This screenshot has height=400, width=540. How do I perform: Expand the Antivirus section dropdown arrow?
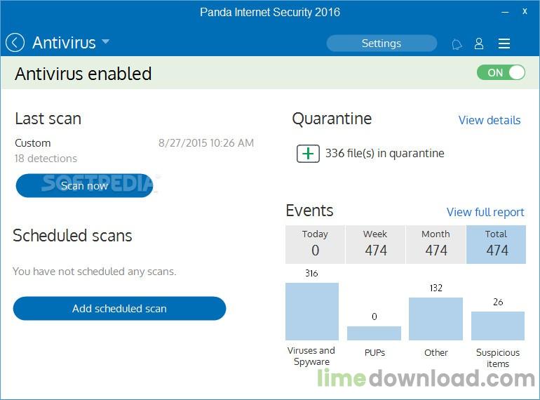click(x=106, y=42)
